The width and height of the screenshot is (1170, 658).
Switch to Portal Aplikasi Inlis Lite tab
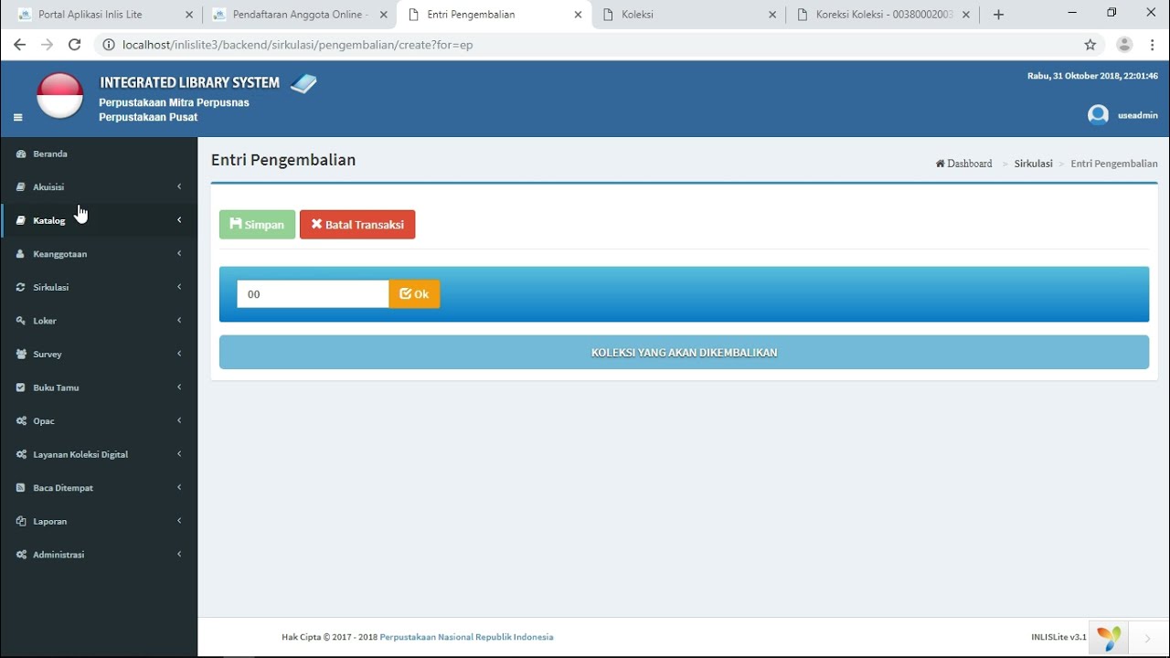pyautogui.click(x=102, y=15)
